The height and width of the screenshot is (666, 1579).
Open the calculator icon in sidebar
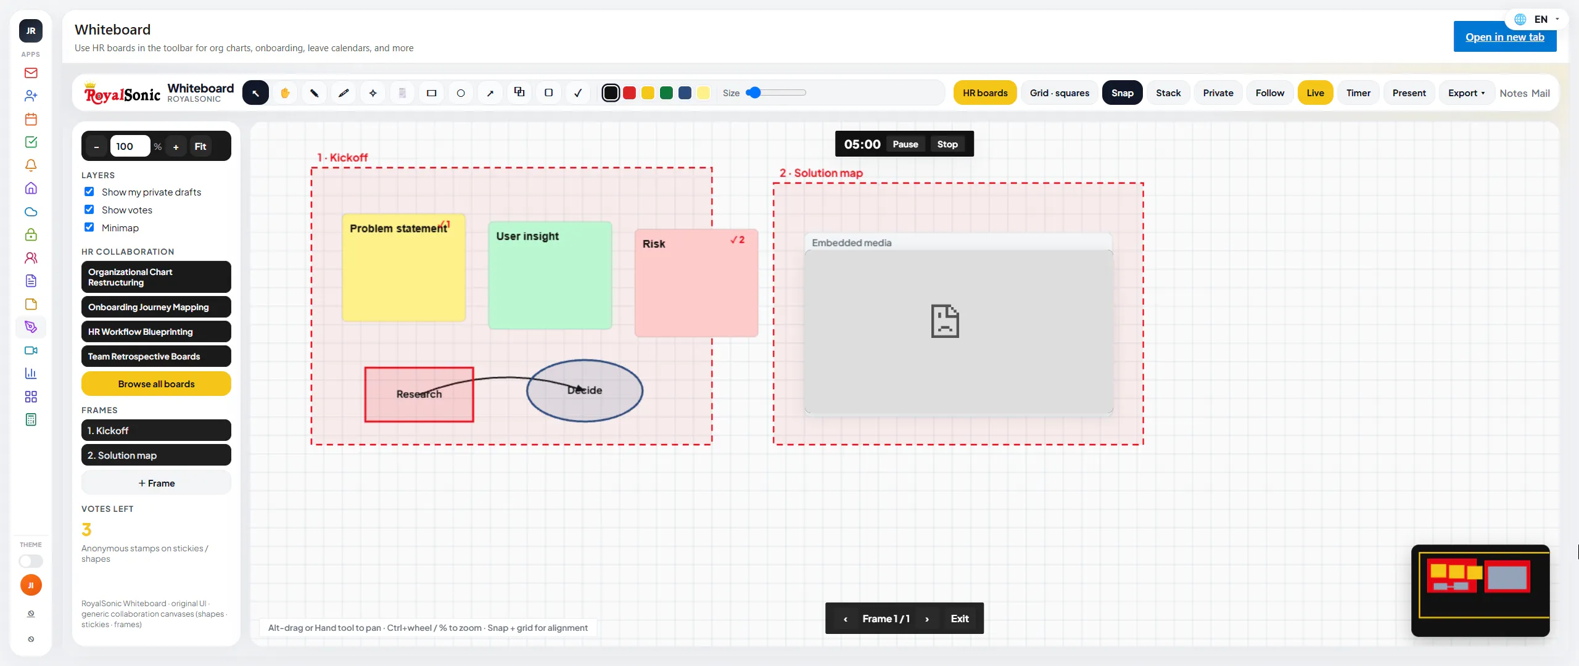(x=31, y=419)
